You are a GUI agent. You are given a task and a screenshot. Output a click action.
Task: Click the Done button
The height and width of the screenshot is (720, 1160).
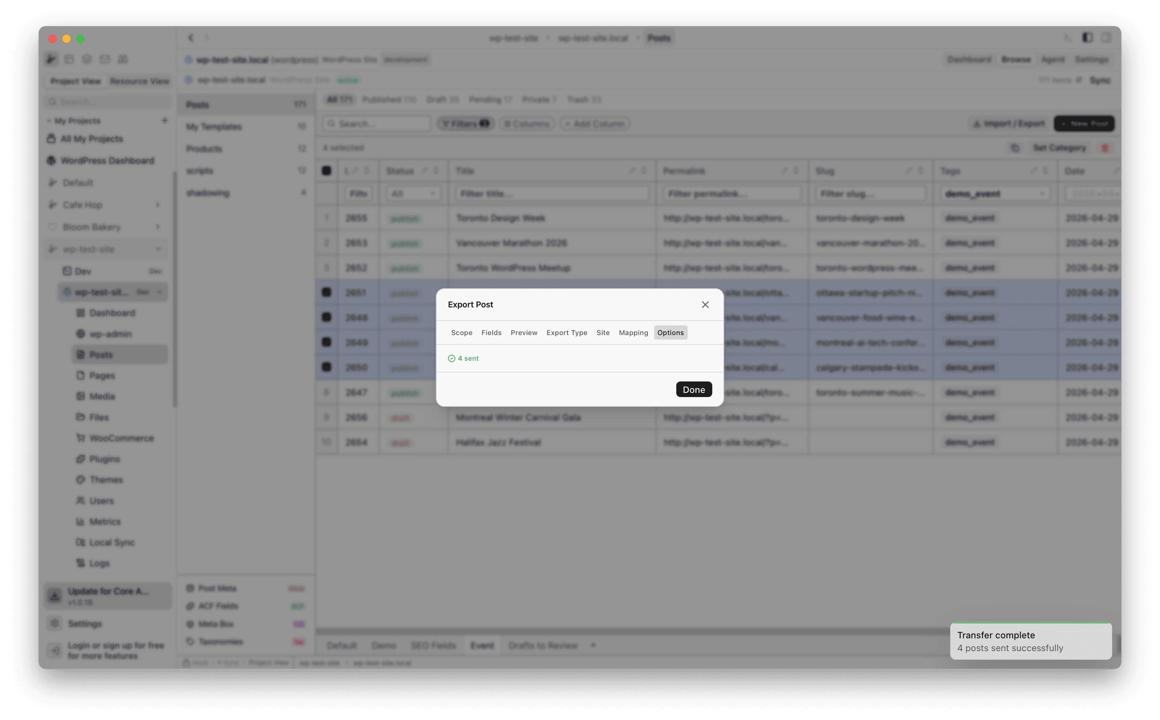click(x=694, y=389)
